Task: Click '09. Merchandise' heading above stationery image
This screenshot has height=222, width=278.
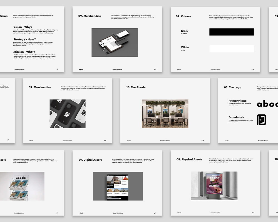Action: click(90, 16)
